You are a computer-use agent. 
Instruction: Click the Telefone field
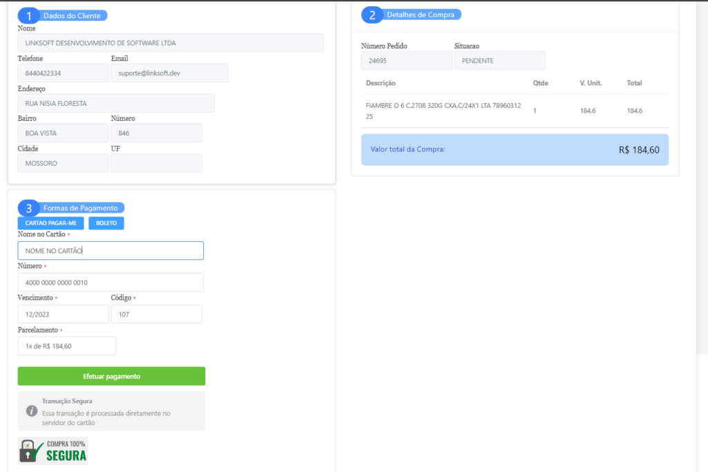coord(63,73)
